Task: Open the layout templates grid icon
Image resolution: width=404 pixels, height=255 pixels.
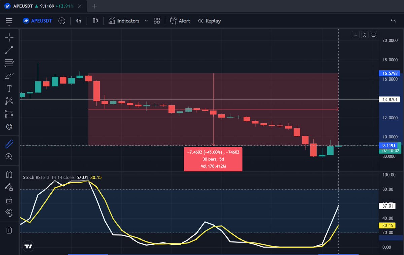Action: 157,21
